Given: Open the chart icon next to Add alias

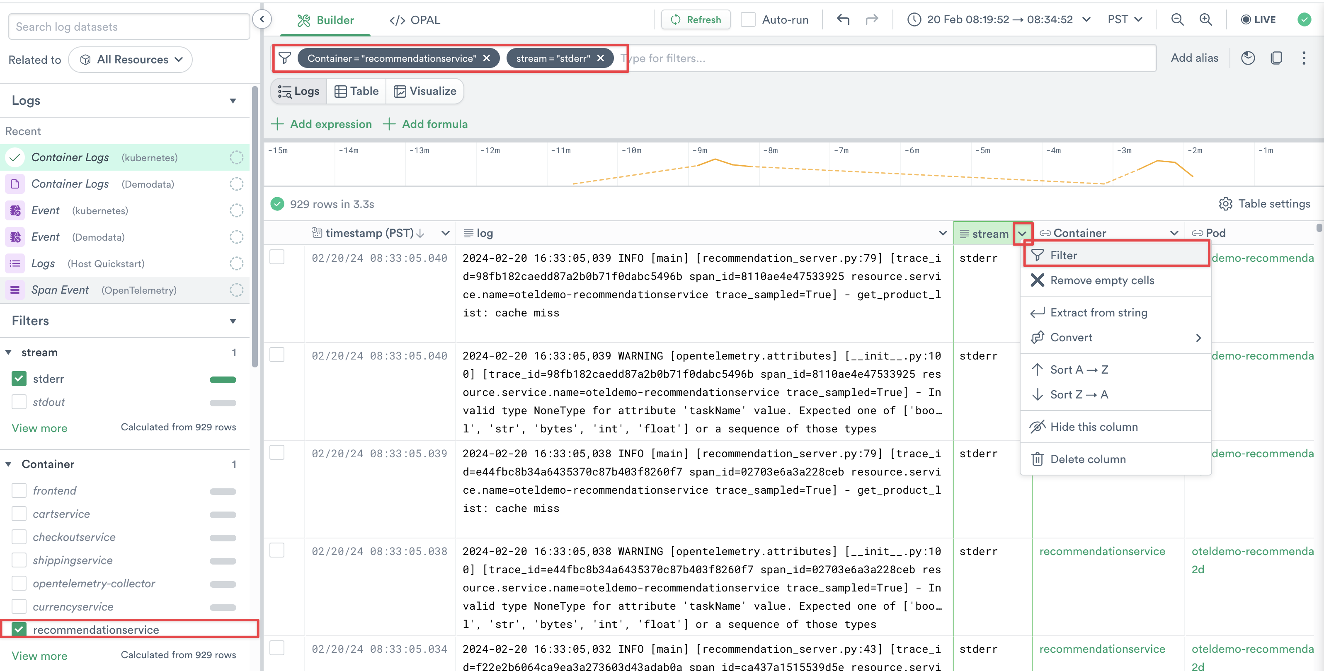Looking at the screenshot, I should 1248,58.
